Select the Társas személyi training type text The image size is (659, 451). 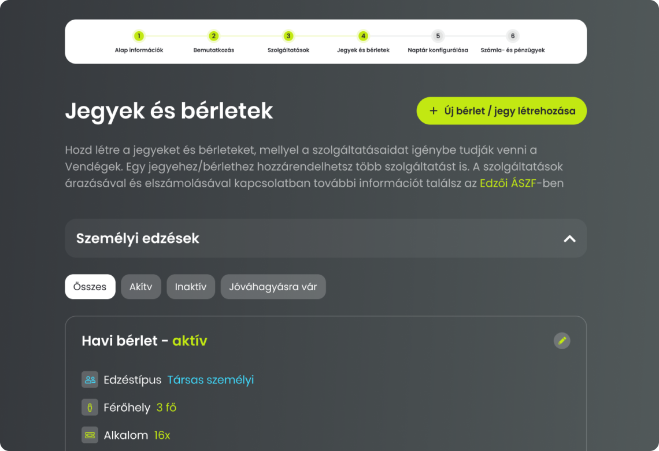210,380
